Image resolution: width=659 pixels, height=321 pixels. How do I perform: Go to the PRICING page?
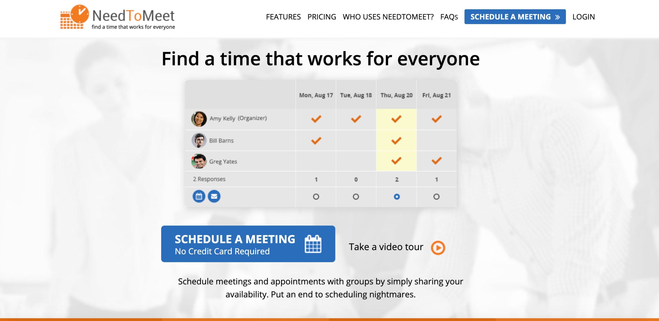[x=322, y=17]
